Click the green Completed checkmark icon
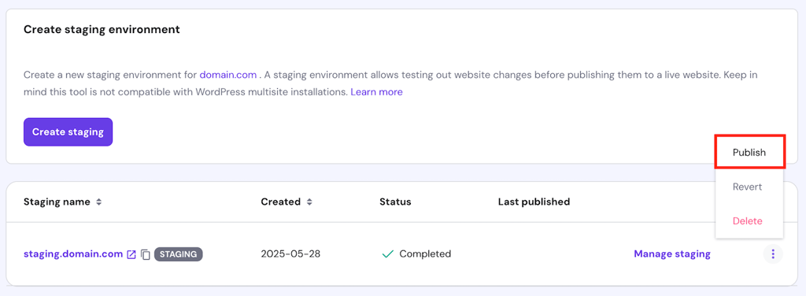 387,253
